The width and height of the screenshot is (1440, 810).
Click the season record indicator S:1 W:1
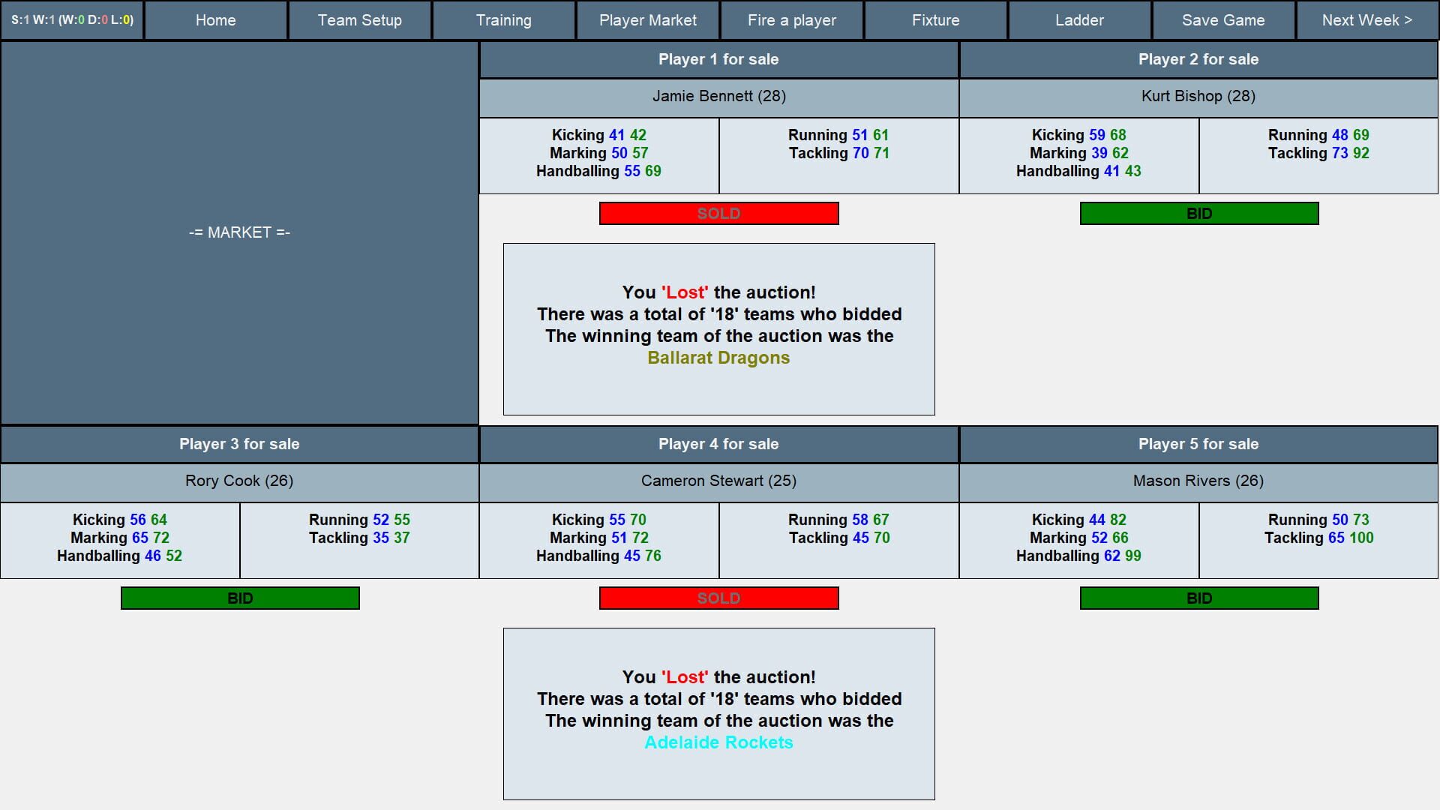[71, 20]
